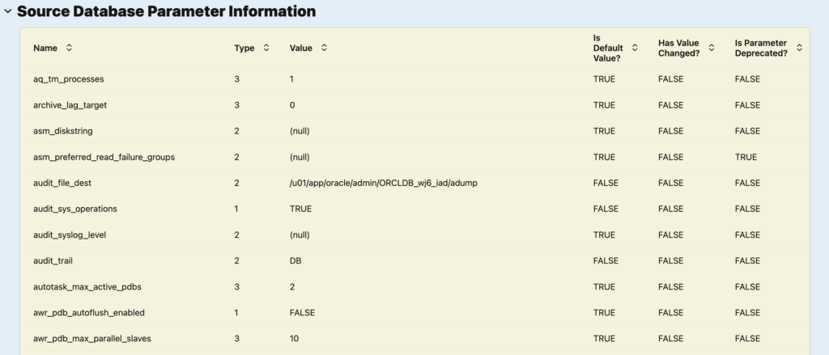Sort the table by Name column icon

pos(69,48)
